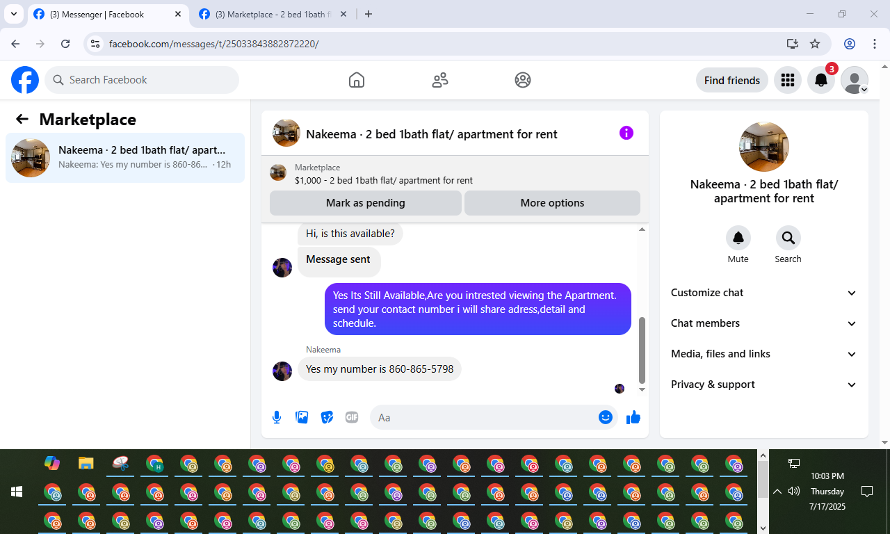Show hidden system tray icons
The image size is (890, 534).
777,492
